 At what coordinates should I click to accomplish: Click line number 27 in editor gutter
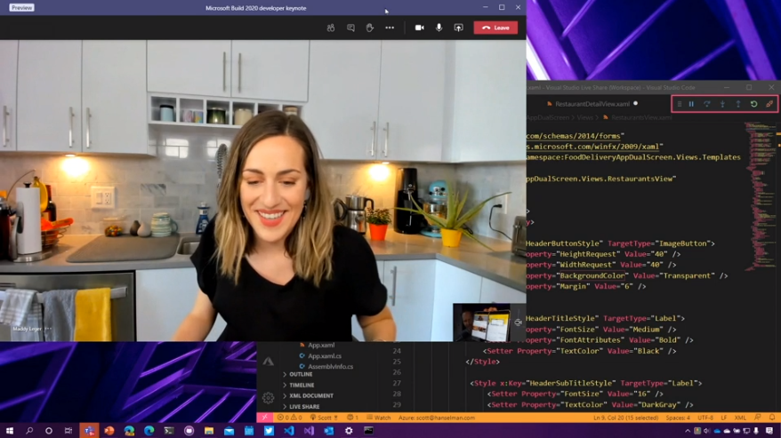point(397,383)
